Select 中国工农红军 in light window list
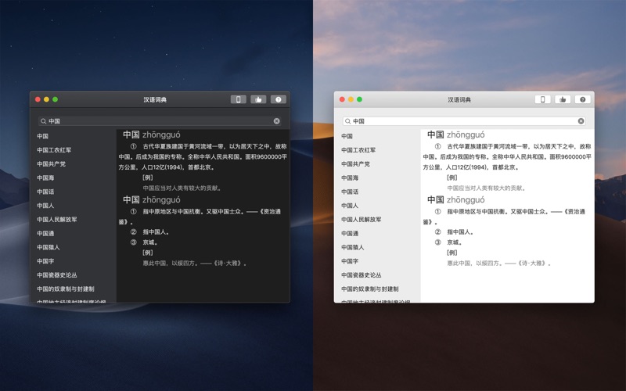This screenshot has height=391, width=626. tap(358, 150)
